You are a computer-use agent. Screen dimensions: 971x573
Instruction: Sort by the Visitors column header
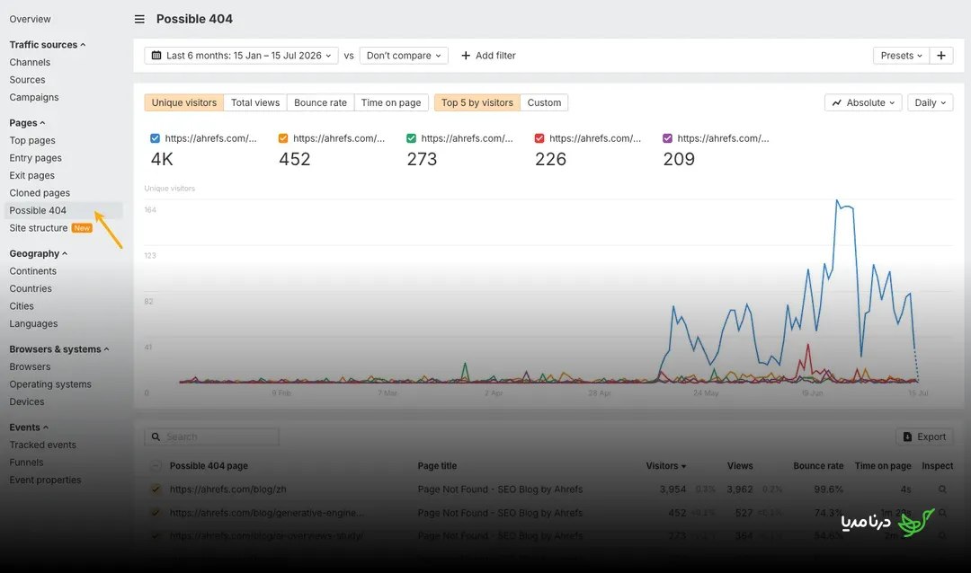coord(665,466)
